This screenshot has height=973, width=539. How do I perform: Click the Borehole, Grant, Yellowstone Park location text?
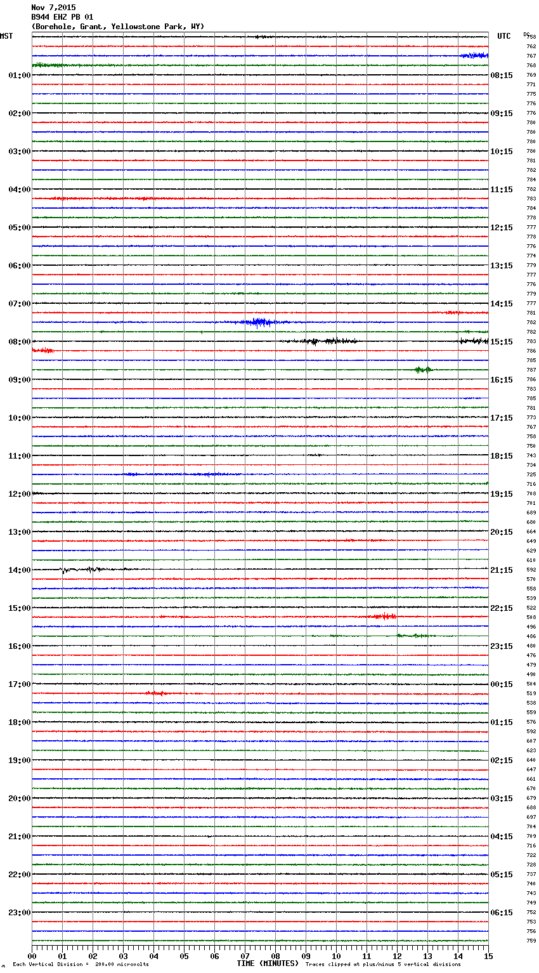pos(118,27)
